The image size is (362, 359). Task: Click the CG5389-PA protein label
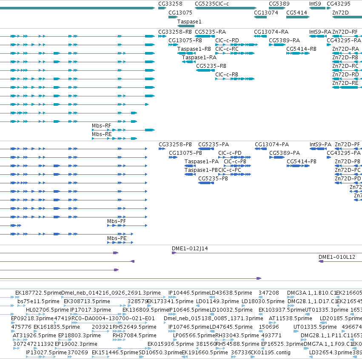(285, 153)
